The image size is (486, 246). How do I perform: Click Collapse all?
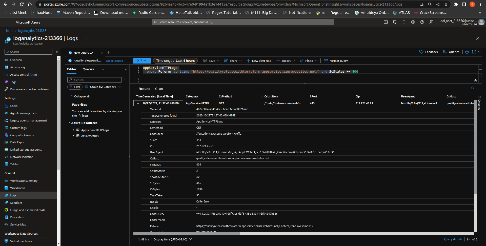pyautogui.click(x=79, y=96)
